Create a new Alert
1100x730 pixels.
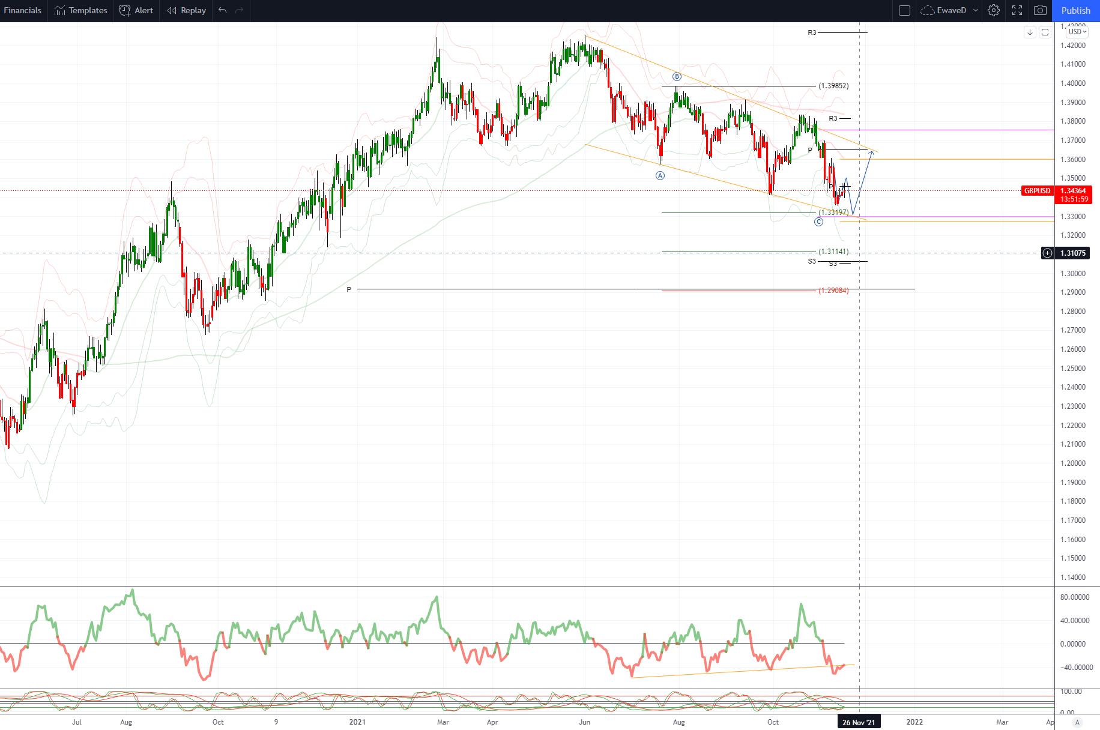(136, 10)
